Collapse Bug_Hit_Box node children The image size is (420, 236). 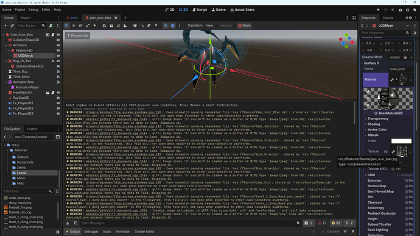coord(6,61)
